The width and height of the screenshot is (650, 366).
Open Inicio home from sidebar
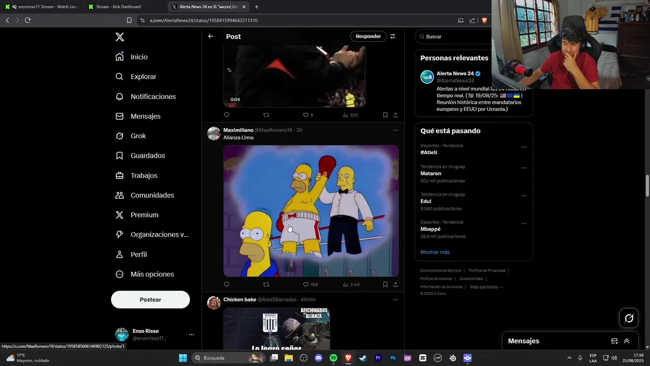(x=132, y=57)
